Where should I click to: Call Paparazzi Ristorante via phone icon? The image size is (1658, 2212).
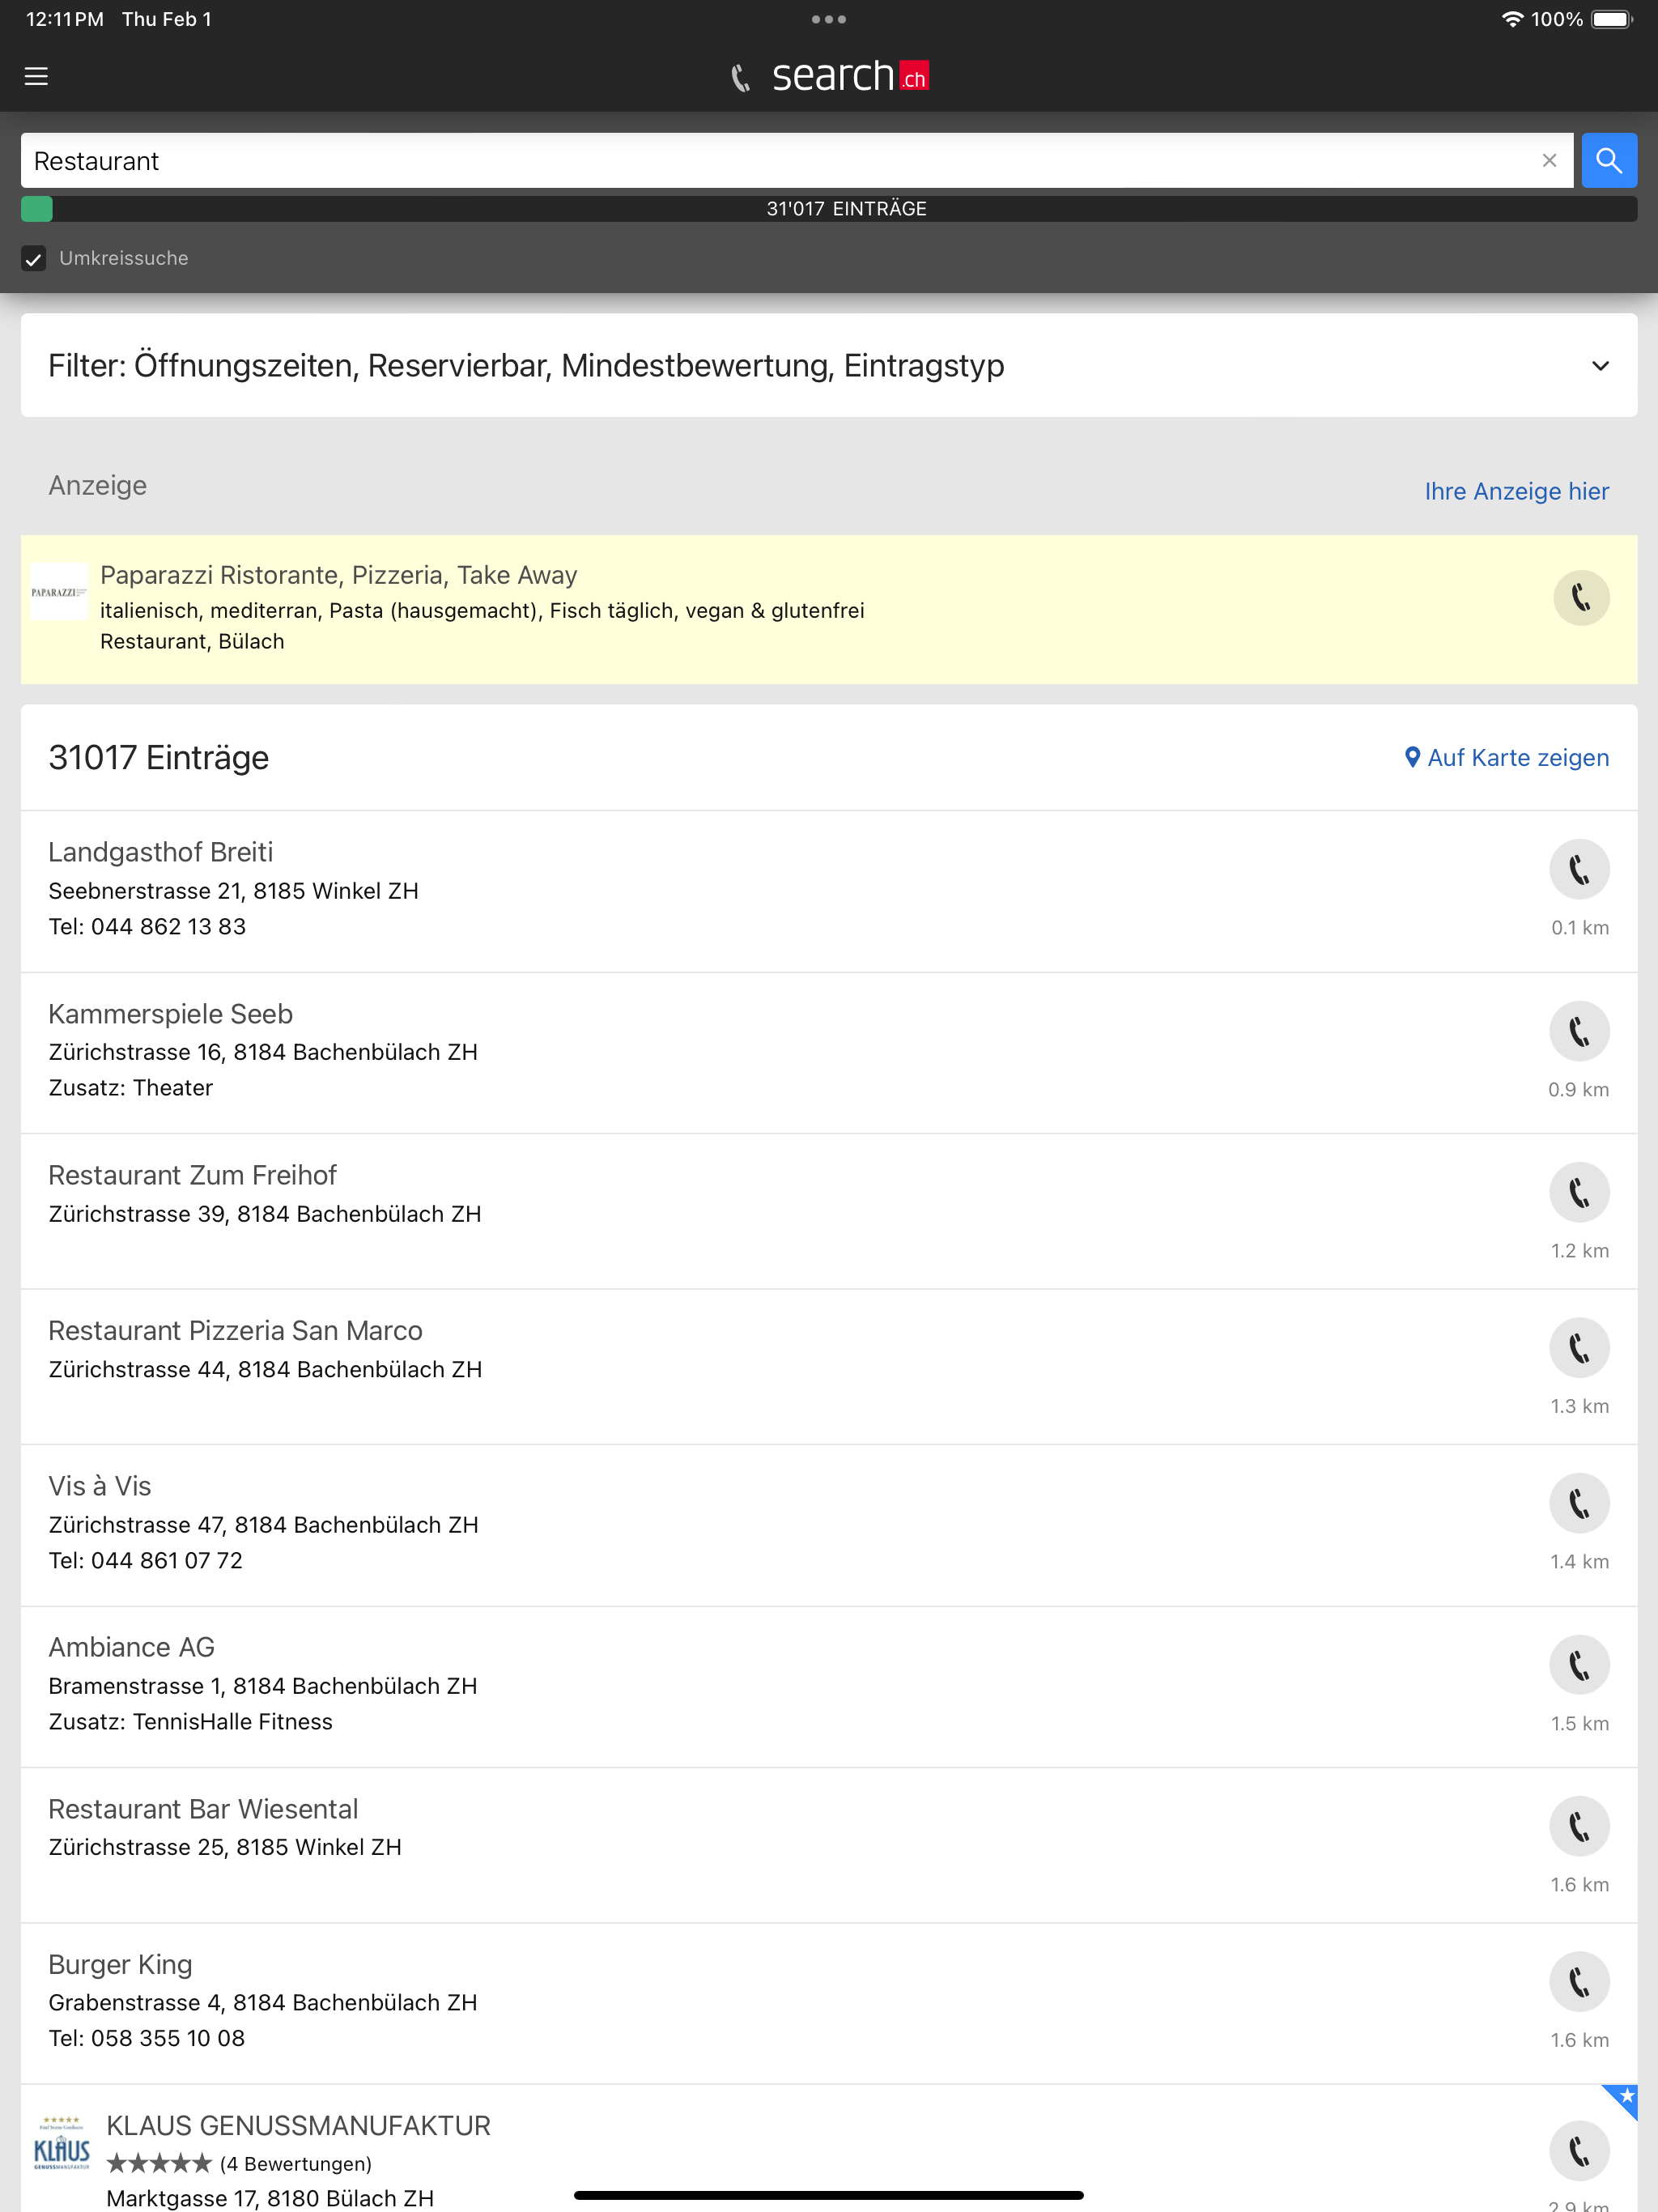(x=1580, y=598)
